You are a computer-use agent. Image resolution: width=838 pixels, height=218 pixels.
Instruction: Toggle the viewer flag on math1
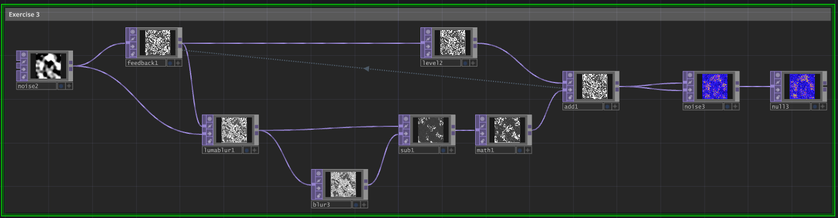(x=482, y=119)
